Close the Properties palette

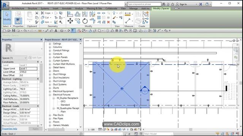click(x=41, y=40)
